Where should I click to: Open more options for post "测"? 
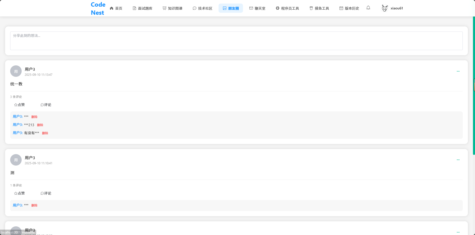458,160
